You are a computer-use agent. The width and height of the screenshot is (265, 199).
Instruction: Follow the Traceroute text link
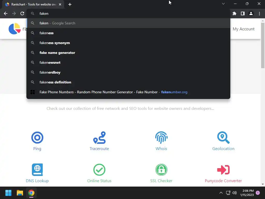click(99, 148)
